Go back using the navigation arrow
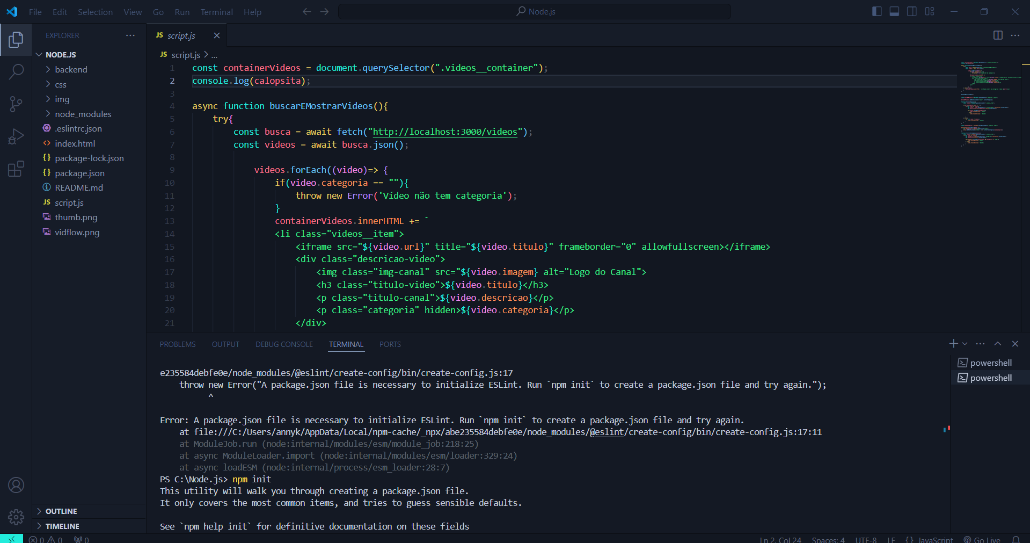 306,11
